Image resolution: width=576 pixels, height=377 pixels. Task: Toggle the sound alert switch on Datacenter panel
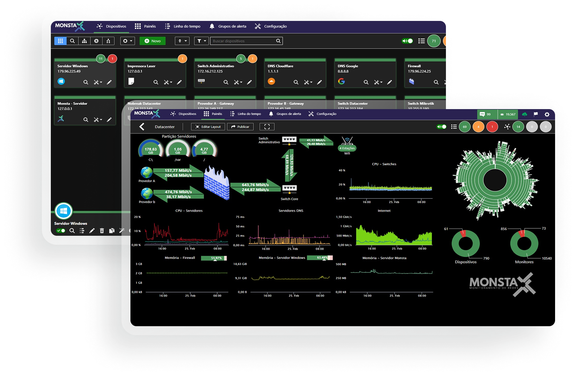tap(441, 127)
